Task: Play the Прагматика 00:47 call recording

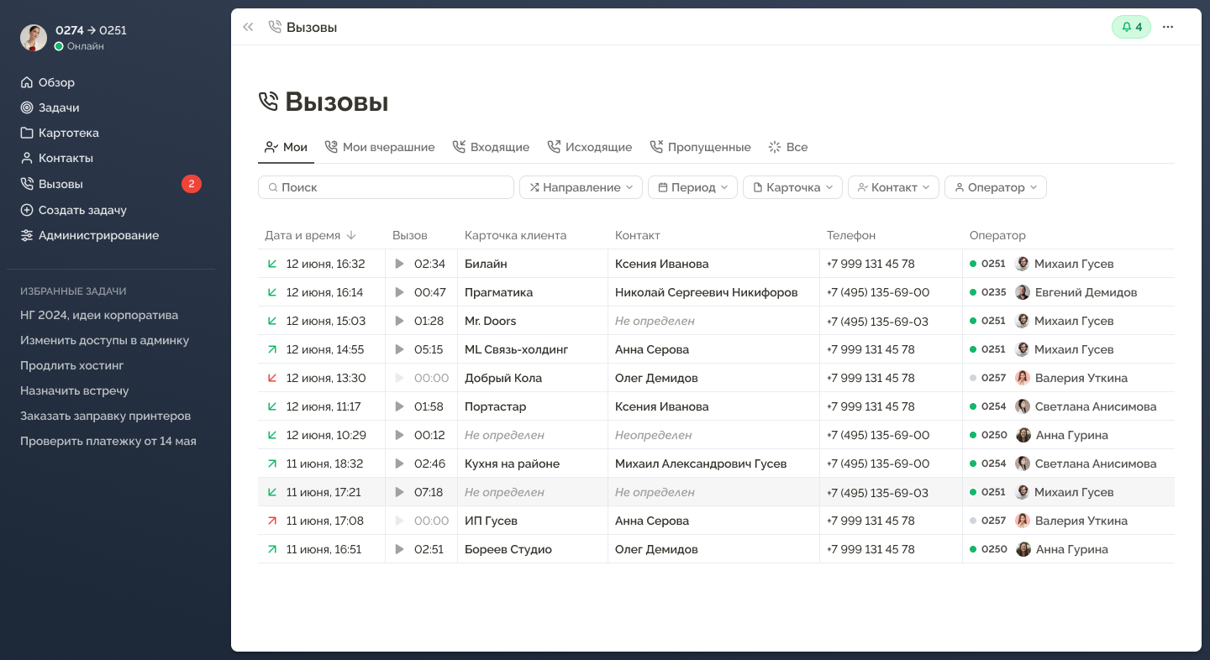Action: 400,292
